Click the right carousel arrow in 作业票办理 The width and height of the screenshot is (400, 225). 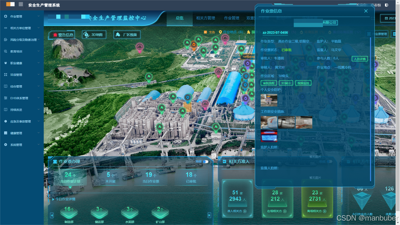point(209,215)
